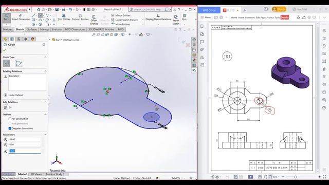Select the standard center Circle type

[x=6, y=63]
